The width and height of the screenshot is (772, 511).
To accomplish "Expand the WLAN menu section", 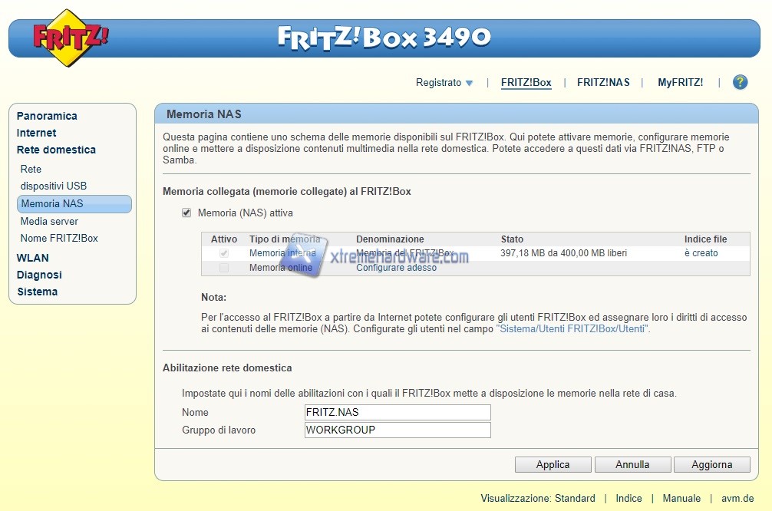I will coord(32,258).
